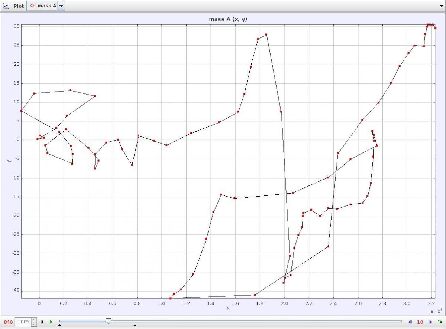Screen dimensions: 446x329
Task: Open the view options arrow at top right
Action: (x=441, y=6)
